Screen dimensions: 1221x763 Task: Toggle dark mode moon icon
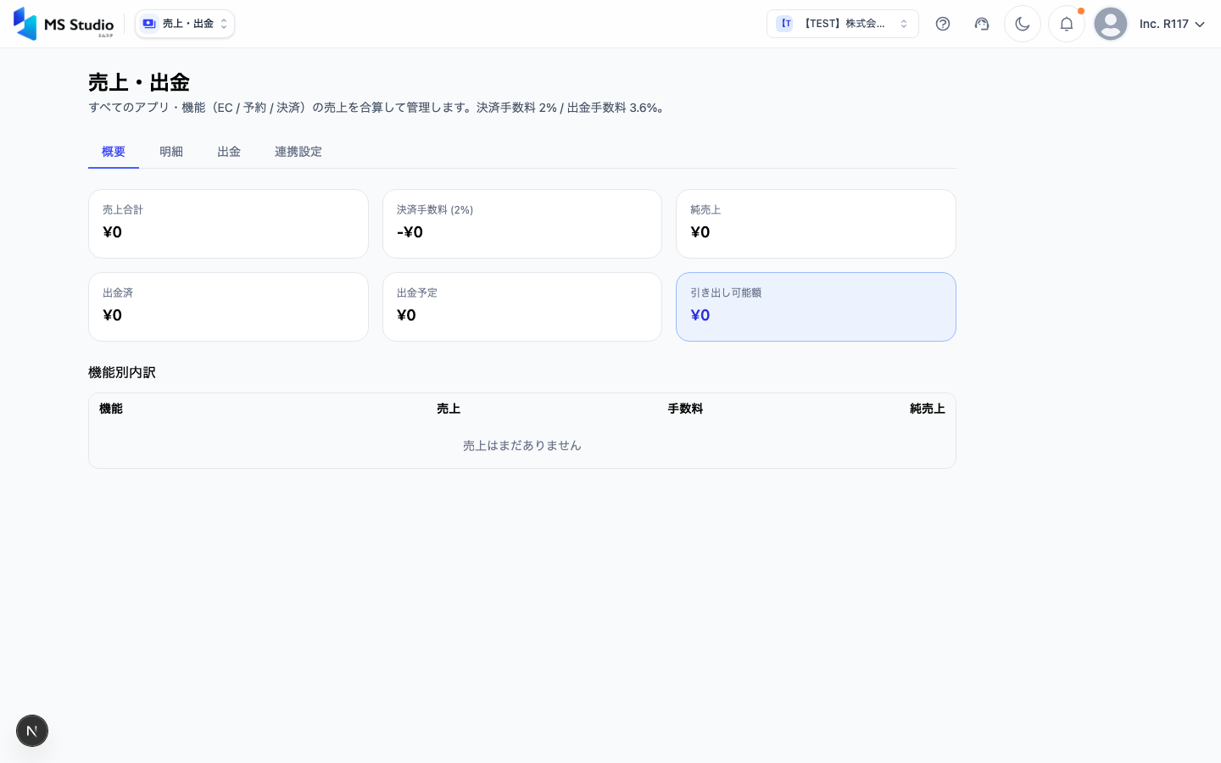coord(1023,24)
